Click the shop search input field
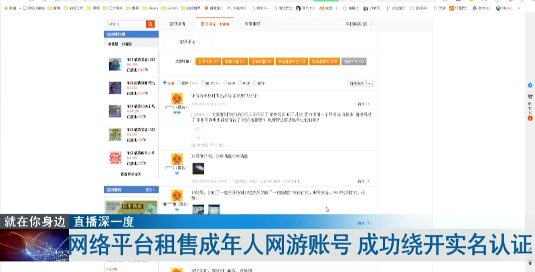This screenshot has width=535, height=272. point(127,24)
